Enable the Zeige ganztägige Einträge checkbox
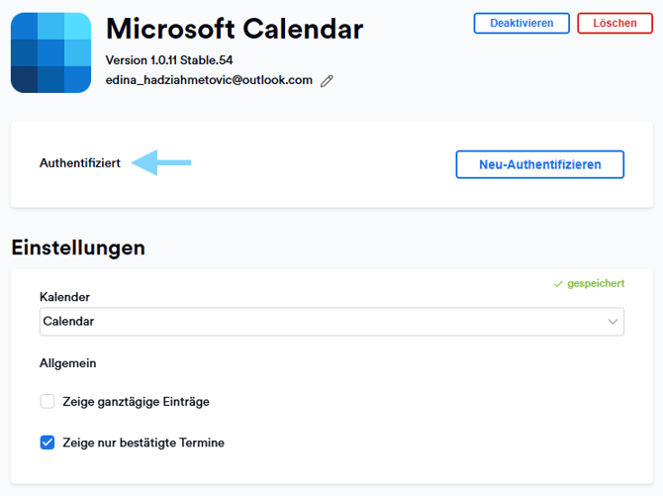This screenshot has height=496, width=663. click(x=47, y=402)
